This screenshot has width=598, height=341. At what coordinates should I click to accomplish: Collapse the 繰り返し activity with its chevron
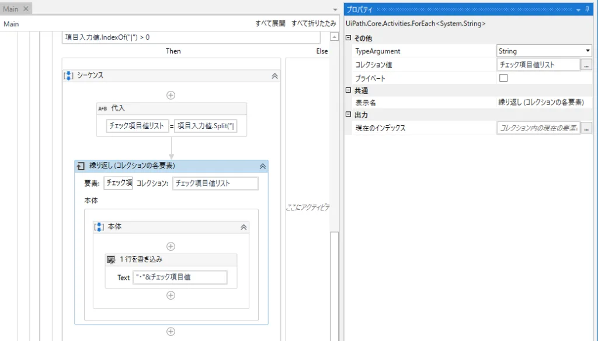(x=263, y=166)
